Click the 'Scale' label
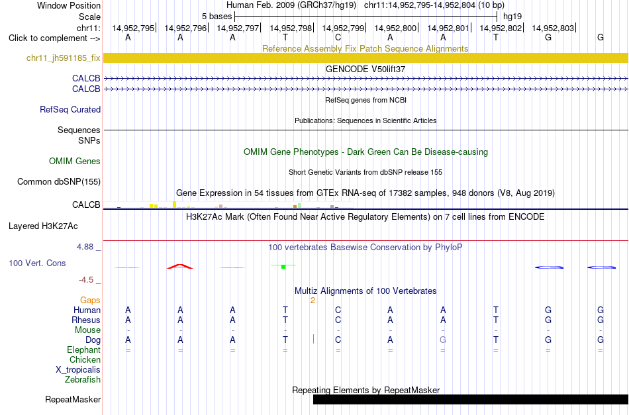The width and height of the screenshot is (629, 415). pos(90,17)
